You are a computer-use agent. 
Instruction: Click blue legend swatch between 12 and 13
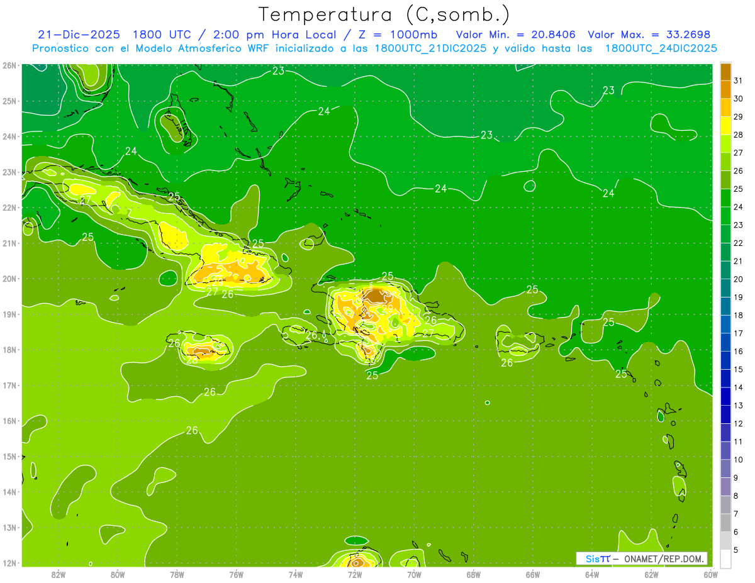point(725,414)
